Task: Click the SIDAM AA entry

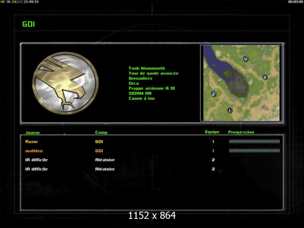Action: (x=140, y=93)
